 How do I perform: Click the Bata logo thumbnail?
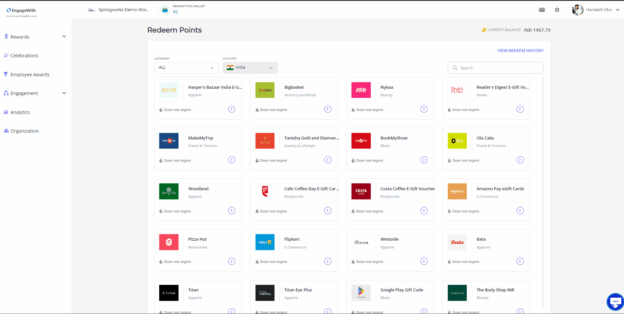pyautogui.click(x=457, y=242)
